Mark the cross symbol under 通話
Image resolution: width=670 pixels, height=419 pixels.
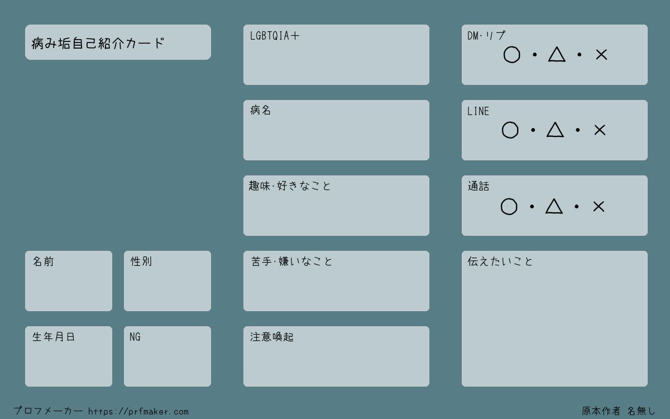(x=599, y=207)
